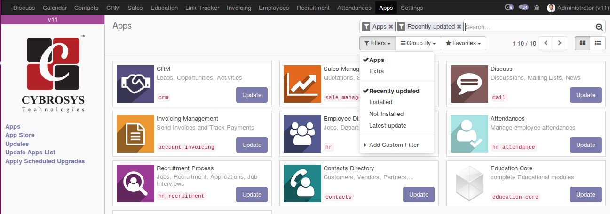Open the Group By dropdown
This screenshot has width=610, height=214.
pos(418,43)
